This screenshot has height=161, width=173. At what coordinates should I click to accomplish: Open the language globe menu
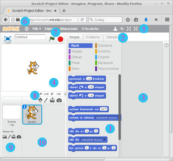(27, 29)
